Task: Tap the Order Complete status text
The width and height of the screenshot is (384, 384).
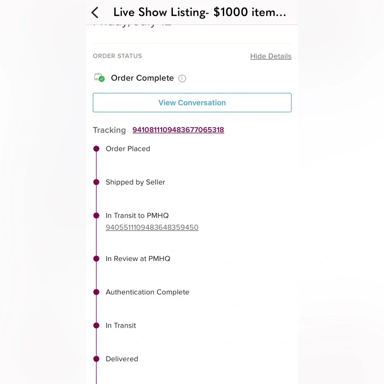Action: 142,78
